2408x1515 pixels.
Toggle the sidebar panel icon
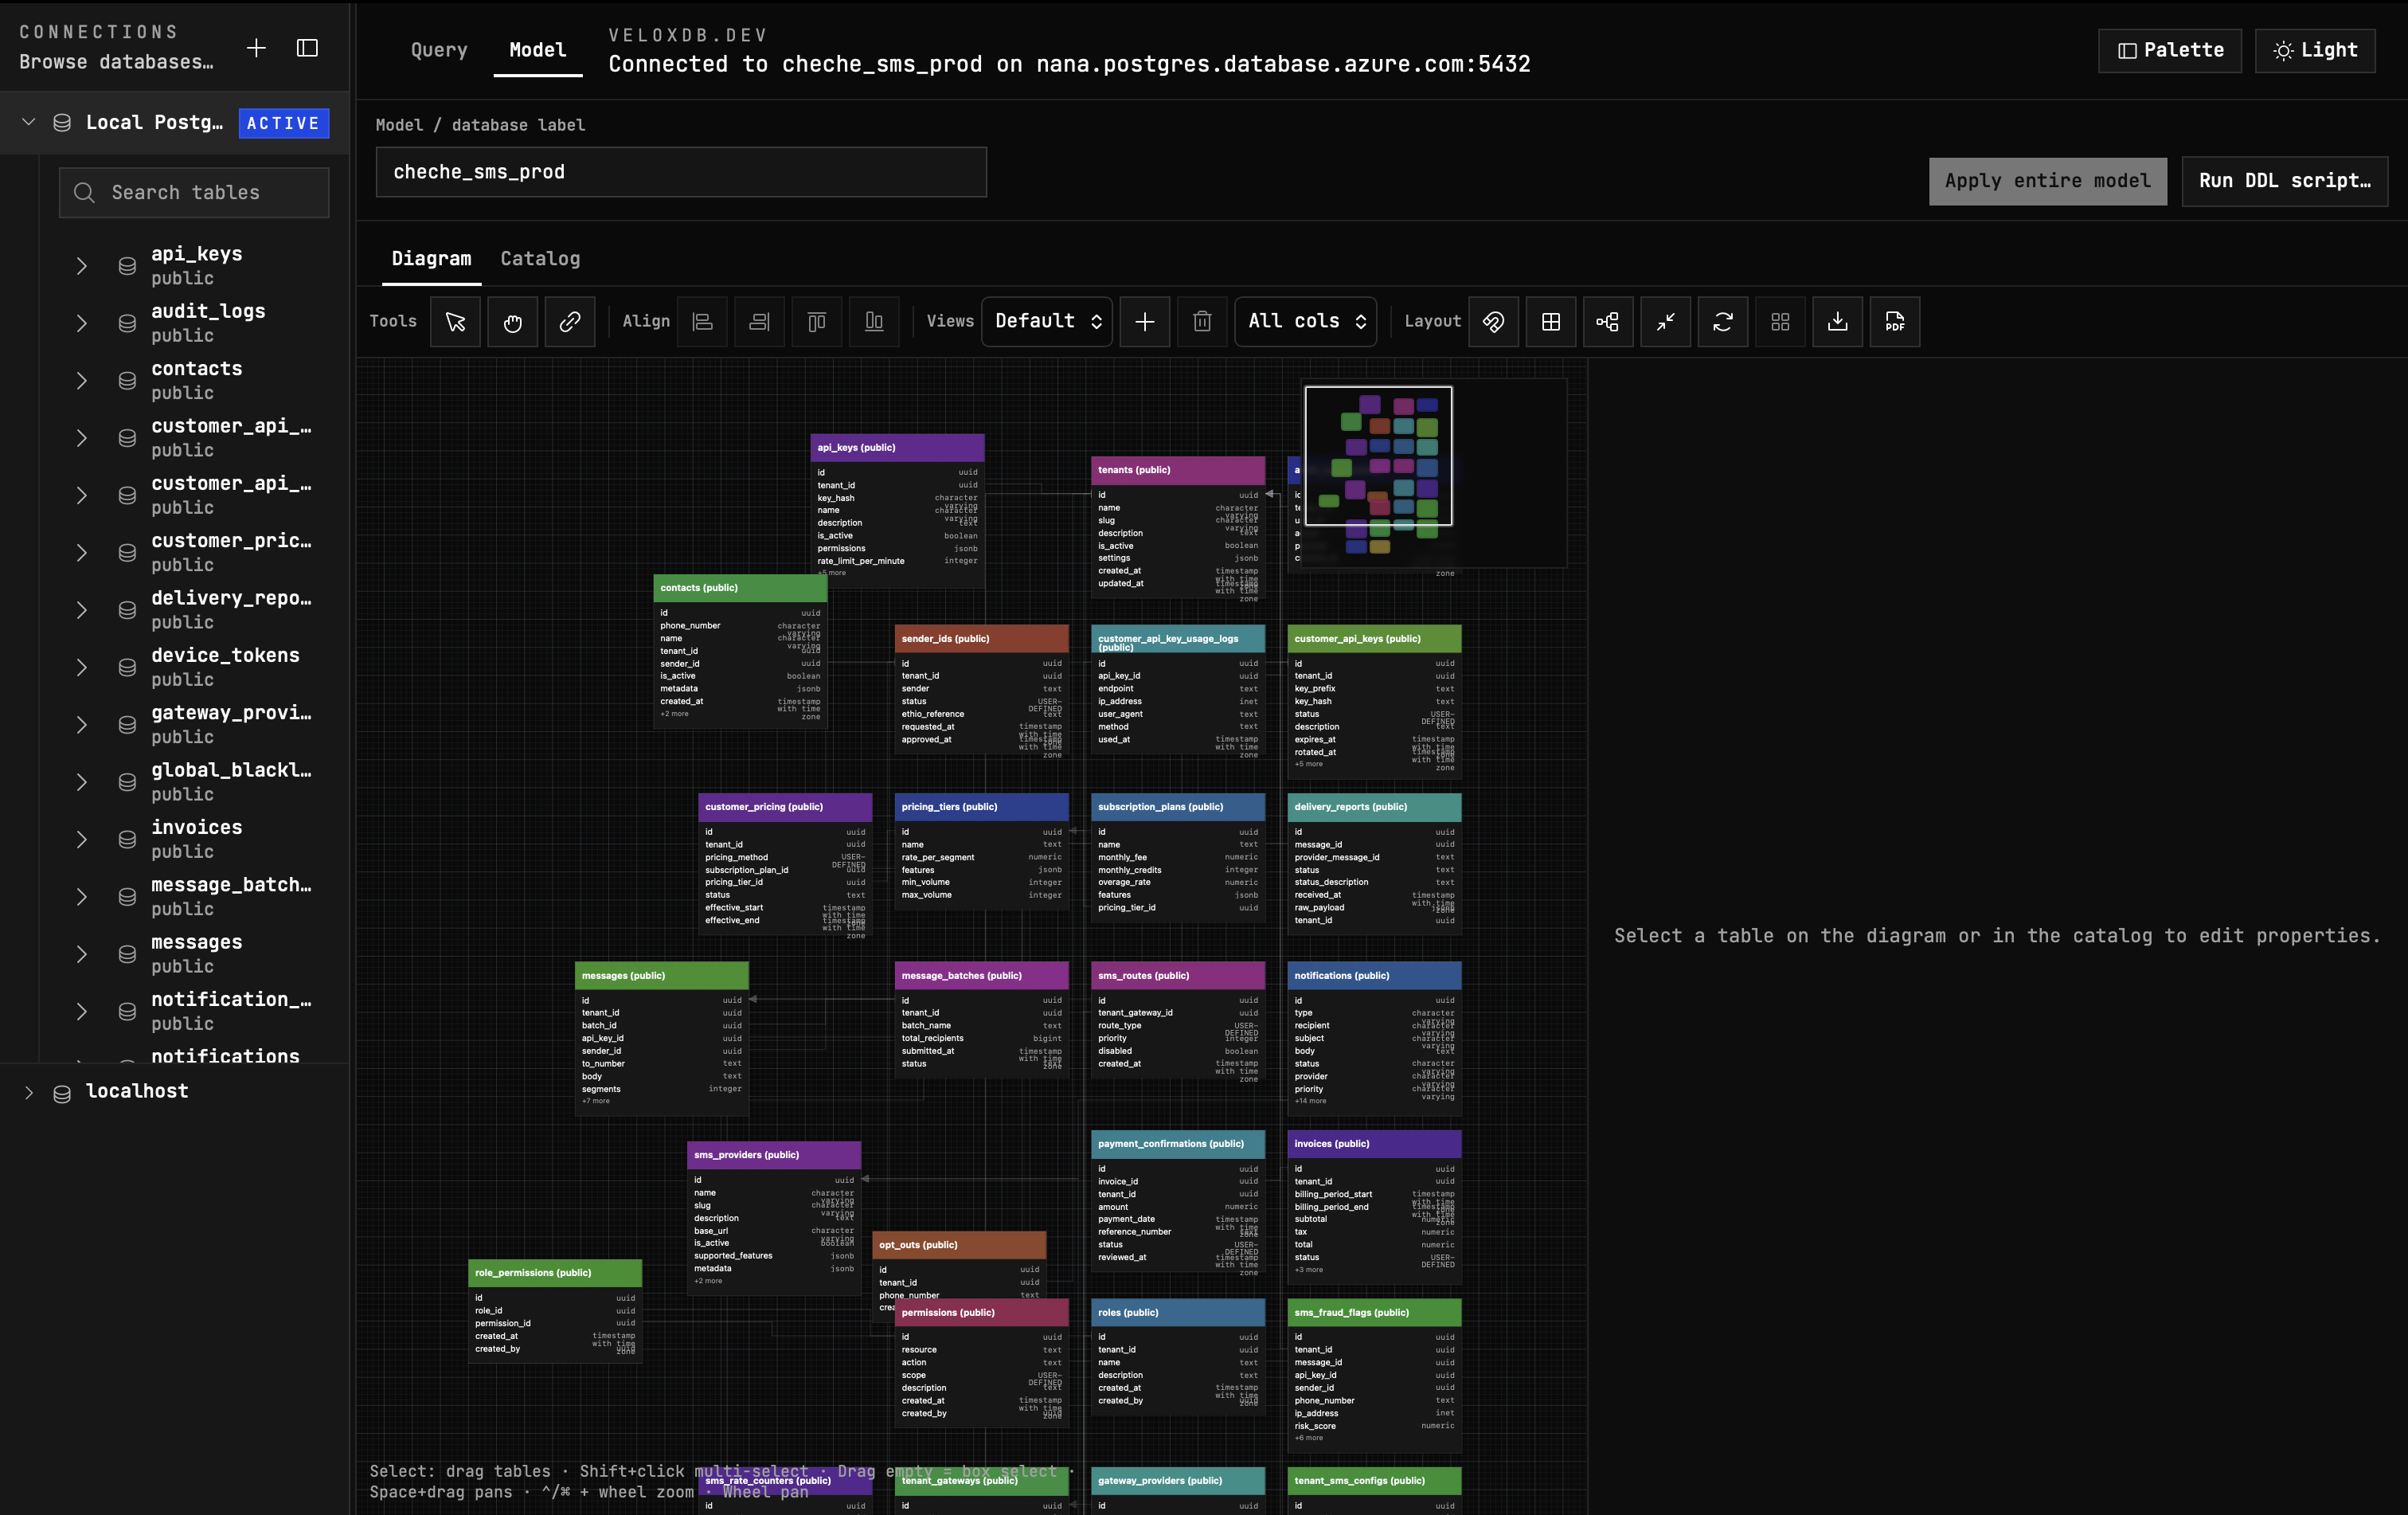[x=307, y=48]
